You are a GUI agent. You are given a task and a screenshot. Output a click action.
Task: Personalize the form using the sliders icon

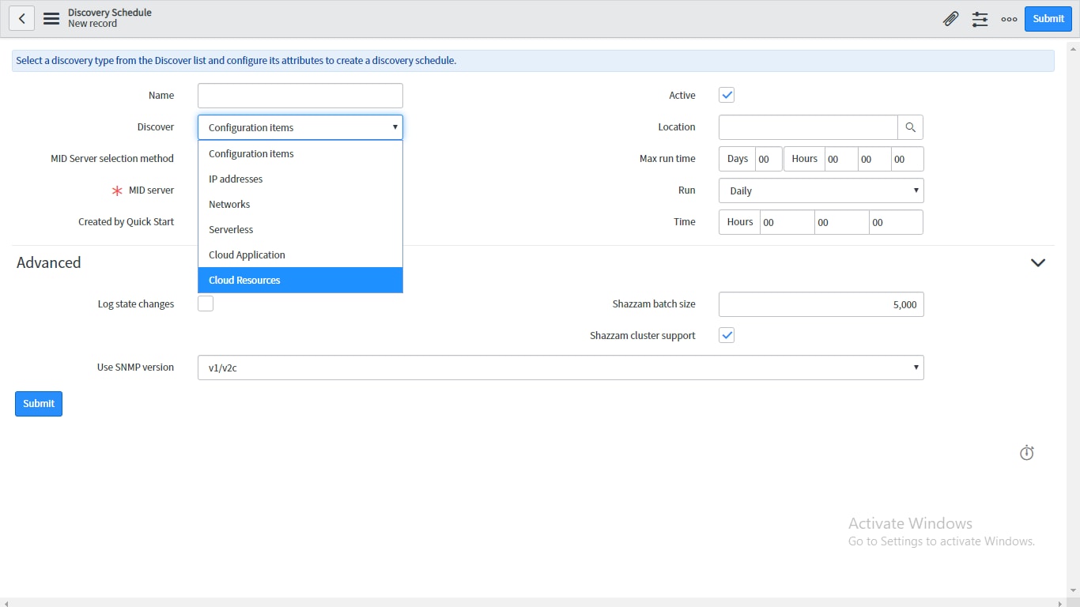(980, 19)
